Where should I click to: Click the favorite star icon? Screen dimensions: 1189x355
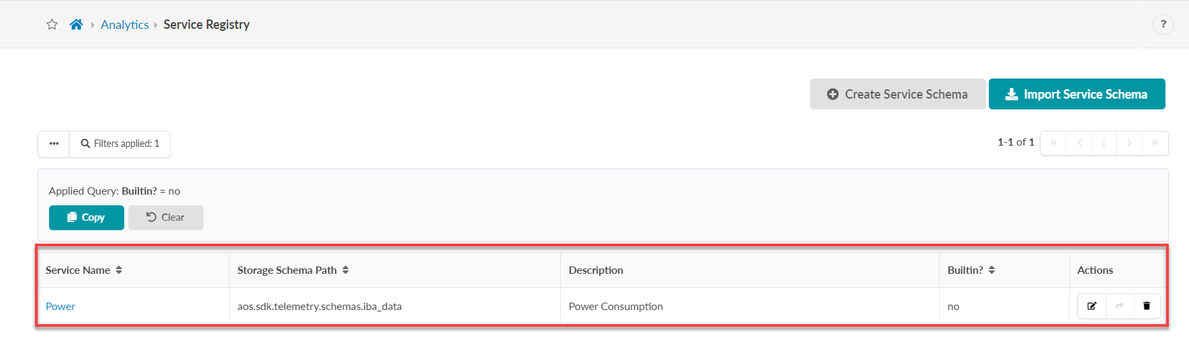52,25
